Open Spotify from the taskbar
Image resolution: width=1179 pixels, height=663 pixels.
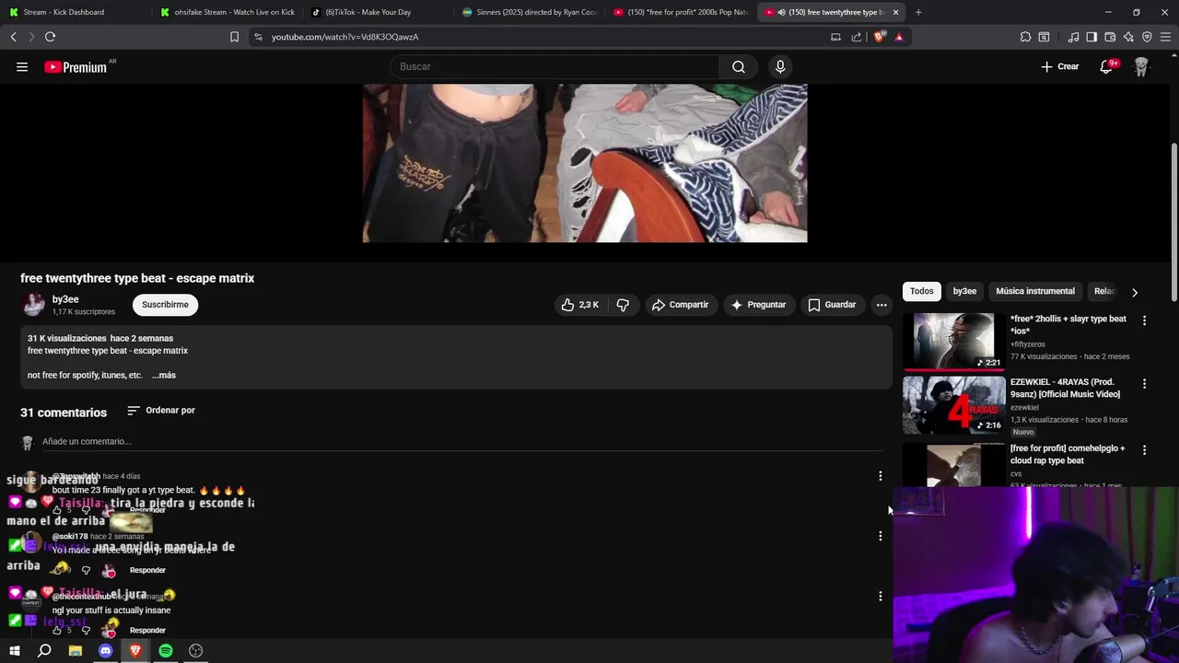click(x=166, y=651)
